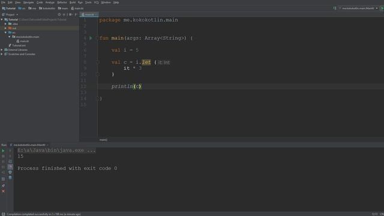Viewport: 384px width, 216px height.
Task: Open the Navigate menu
Action: point(28,2)
